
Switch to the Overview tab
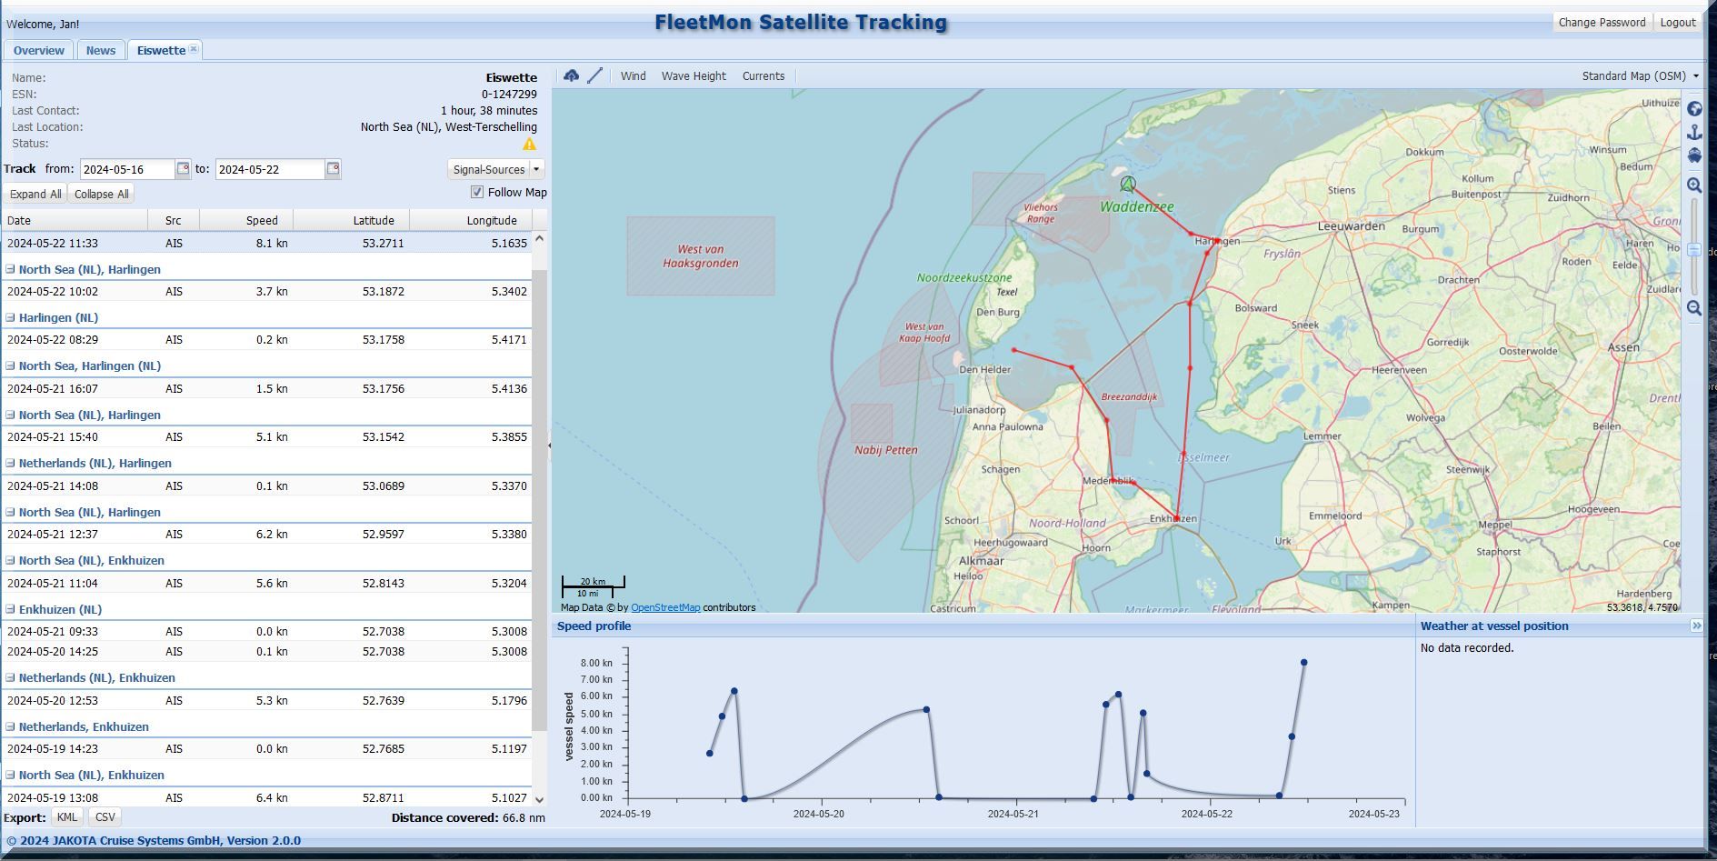39,51
